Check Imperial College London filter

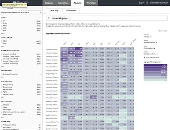tap(1, 61)
